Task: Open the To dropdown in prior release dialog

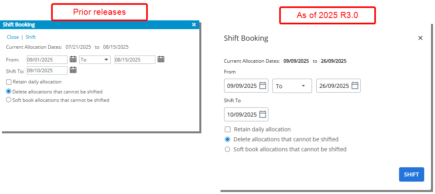Action: click(x=95, y=59)
